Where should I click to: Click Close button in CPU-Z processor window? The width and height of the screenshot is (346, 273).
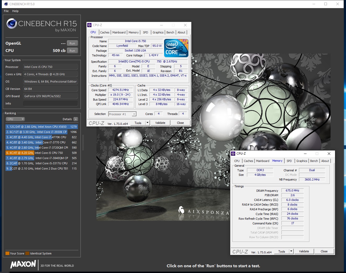[x=180, y=123]
